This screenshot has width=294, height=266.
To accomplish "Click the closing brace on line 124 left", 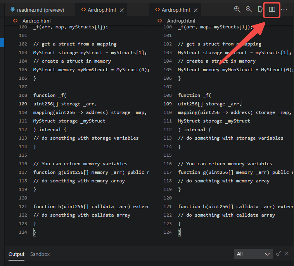I will point(35,232).
